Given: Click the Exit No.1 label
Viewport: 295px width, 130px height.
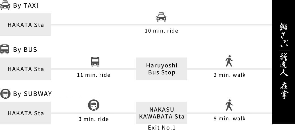Looking at the screenshot, I should (162, 127).
